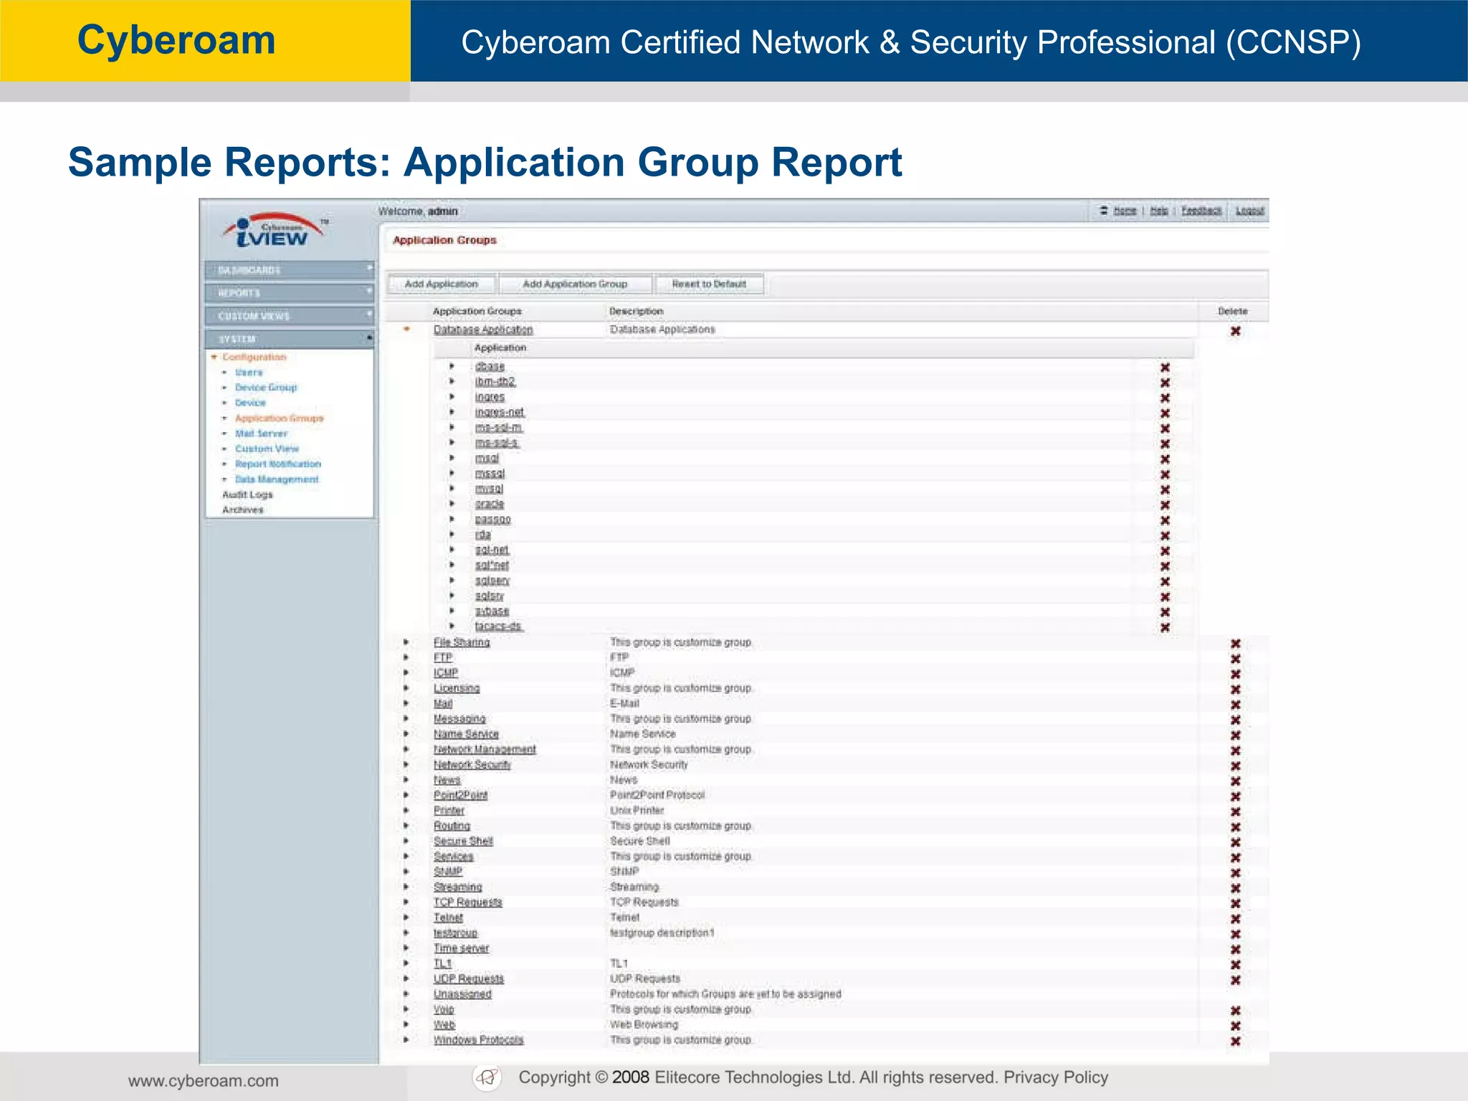
Task: Open the Point2Point group link
Action: click(460, 796)
